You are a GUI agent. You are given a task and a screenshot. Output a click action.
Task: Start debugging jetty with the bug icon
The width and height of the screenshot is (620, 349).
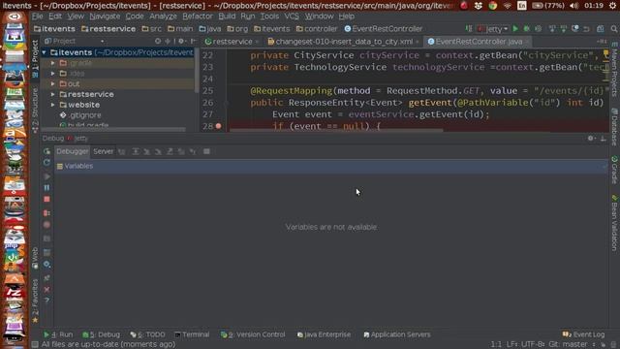[x=527, y=28]
